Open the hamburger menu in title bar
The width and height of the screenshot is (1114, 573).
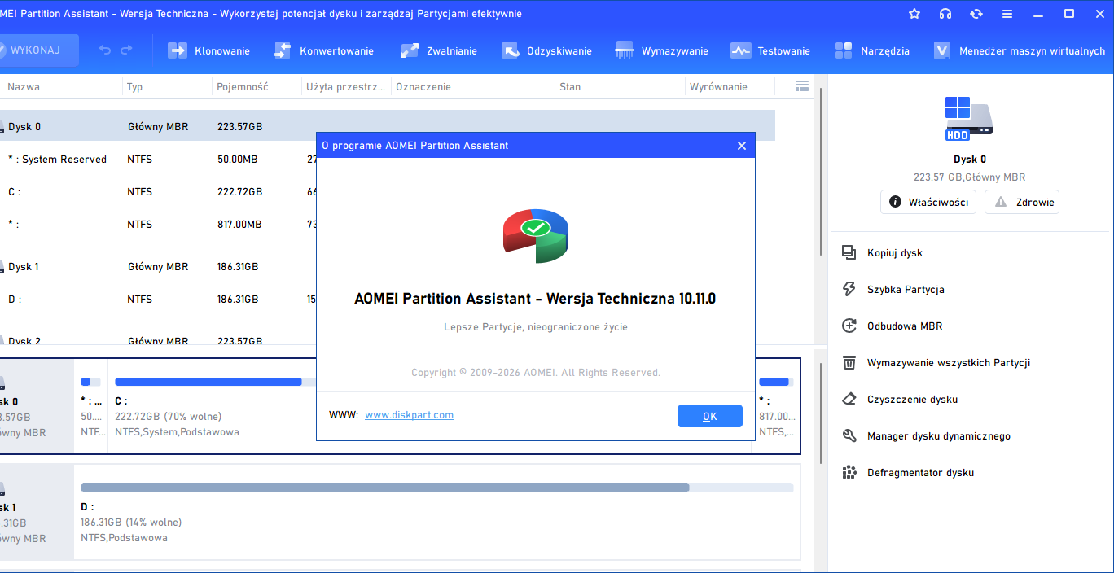click(x=1007, y=14)
